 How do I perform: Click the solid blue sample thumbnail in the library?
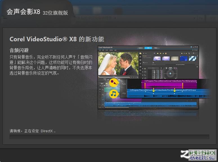pos(183,58)
